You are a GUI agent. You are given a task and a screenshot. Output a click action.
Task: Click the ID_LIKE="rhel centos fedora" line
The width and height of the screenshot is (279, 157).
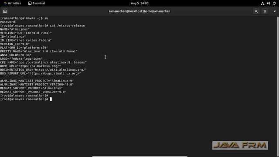point(26,40)
